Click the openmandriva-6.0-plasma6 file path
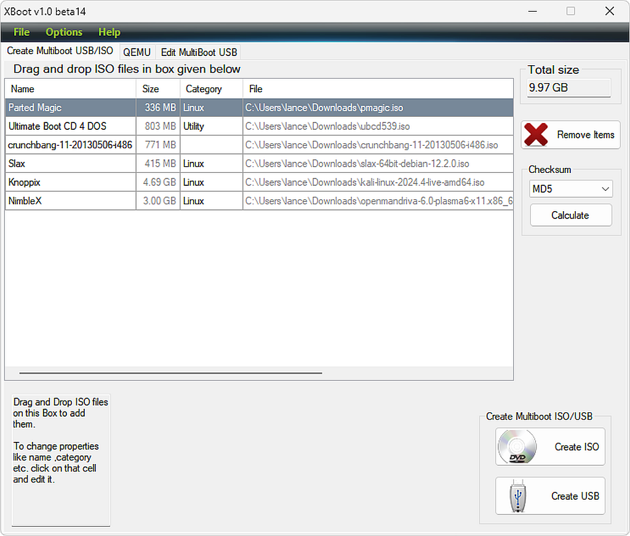Viewport: 630px width, 536px height. (378, 201)
